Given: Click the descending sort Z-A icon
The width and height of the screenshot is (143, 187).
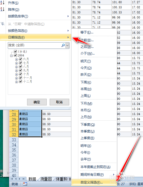Looking at the screenshot, I should [2, 9].
